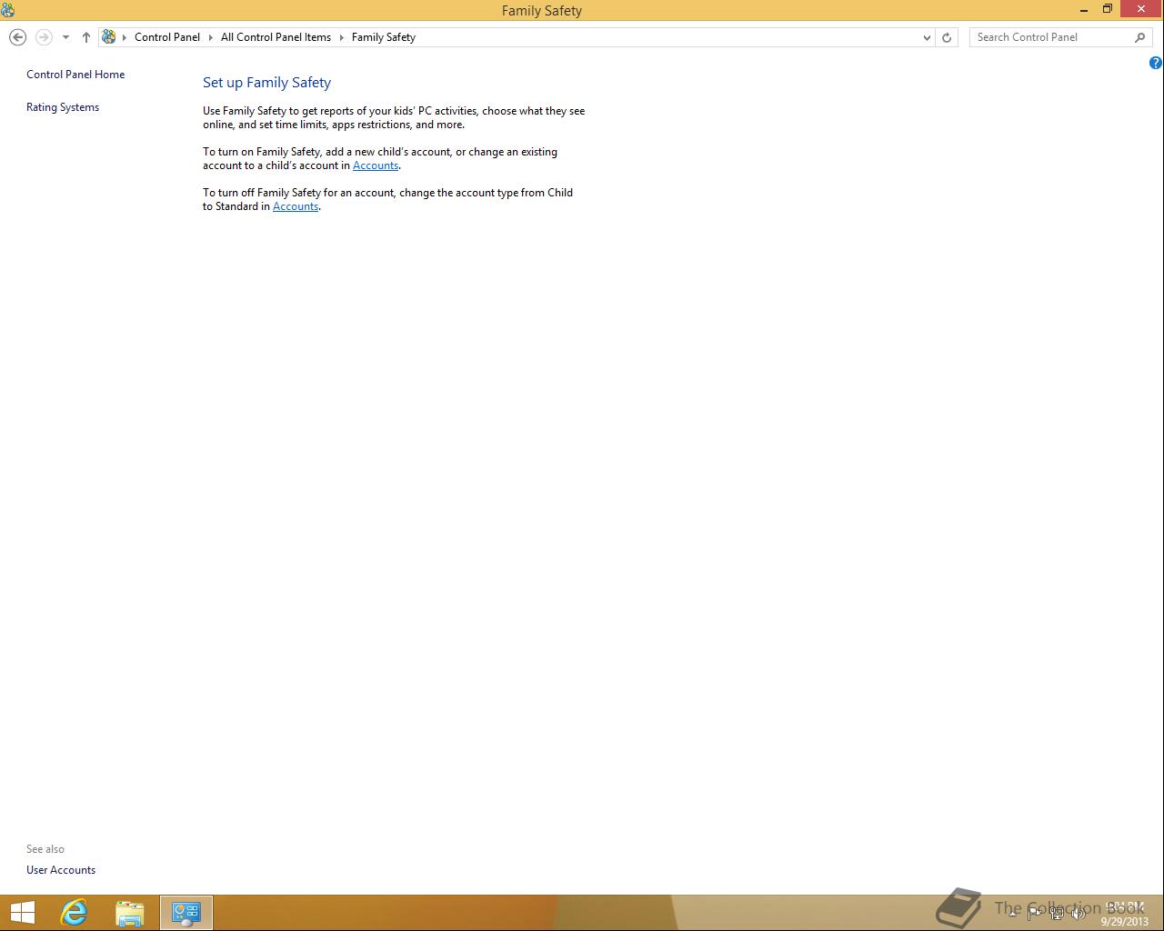Open Rating Systems link
The width and height of the screenshot is (1164, 931).
click(63, 107)
